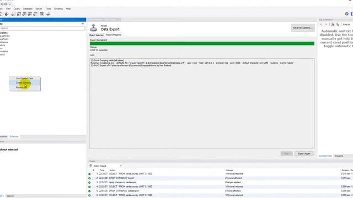Screen dimensions: 353x198
Task: Click the SQL Additions forward arrow
Action: coord(326,24)
